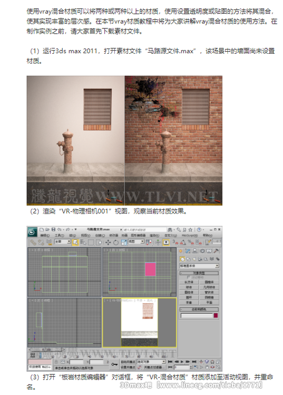Click the Redo arrow in quick access toolbar

[68, 230]
